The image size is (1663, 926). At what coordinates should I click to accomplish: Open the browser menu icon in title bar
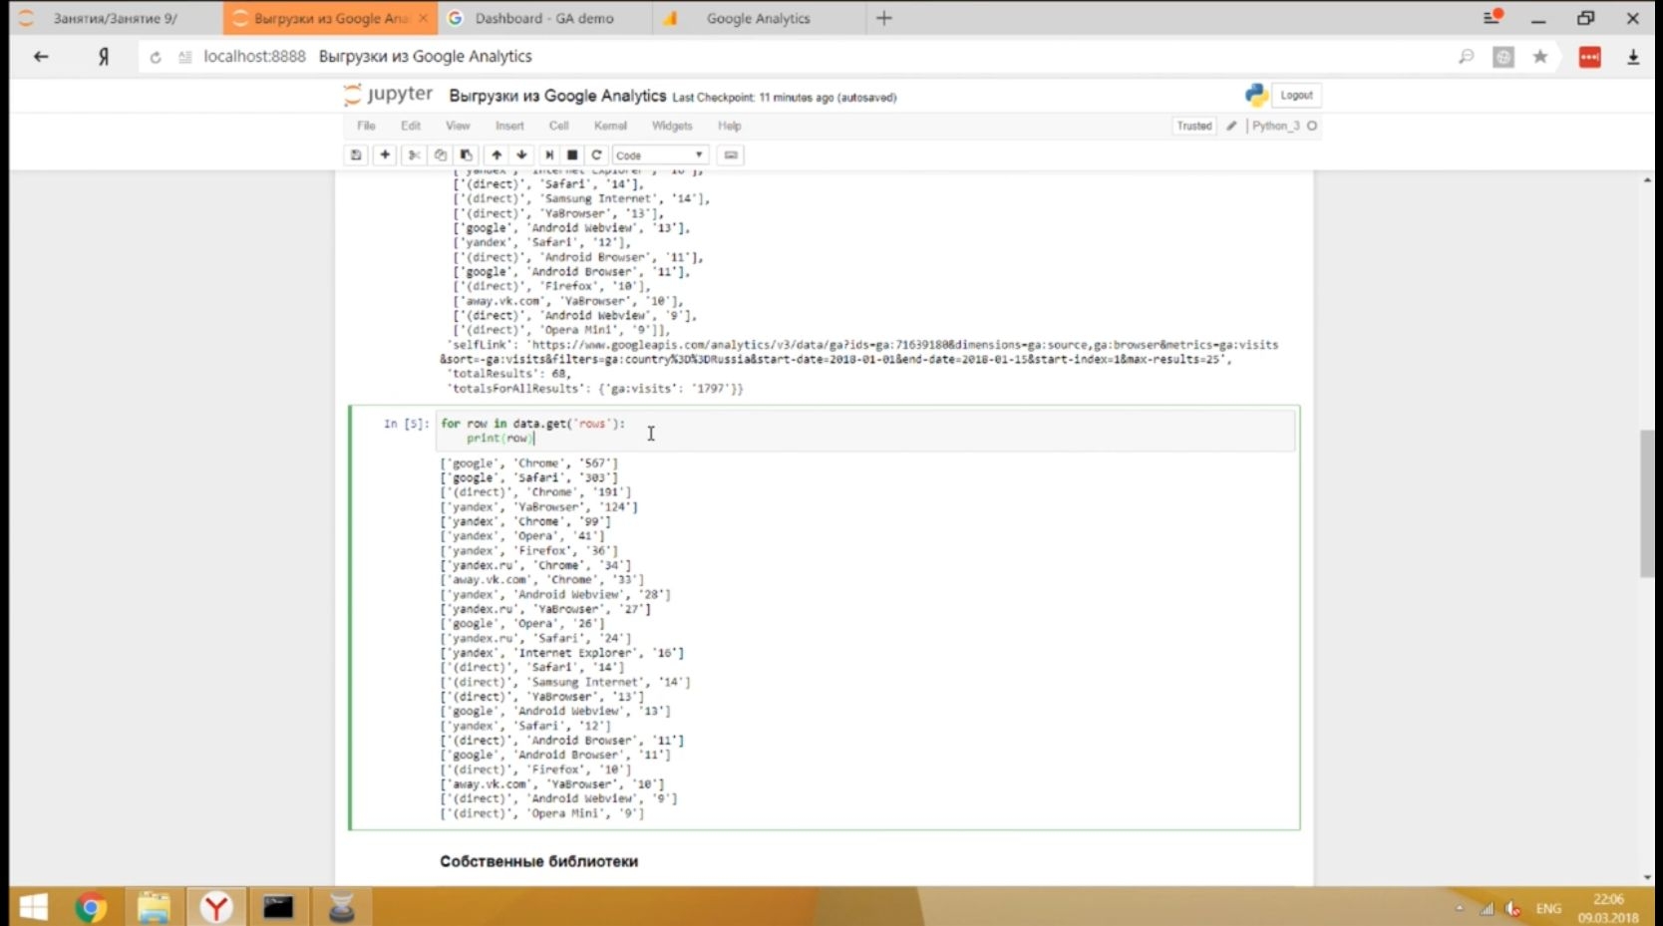coord(1492,18)
